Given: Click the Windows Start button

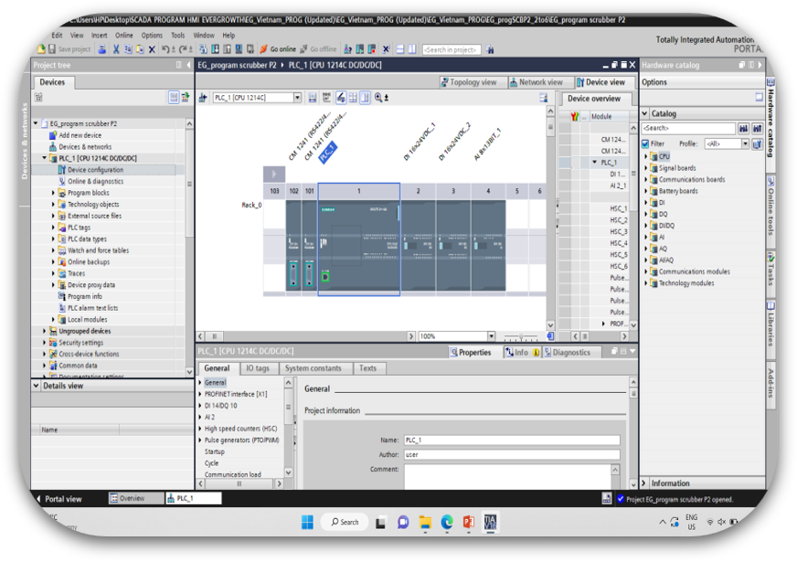Looking at the screenshot, I should (x=307, y=522).
